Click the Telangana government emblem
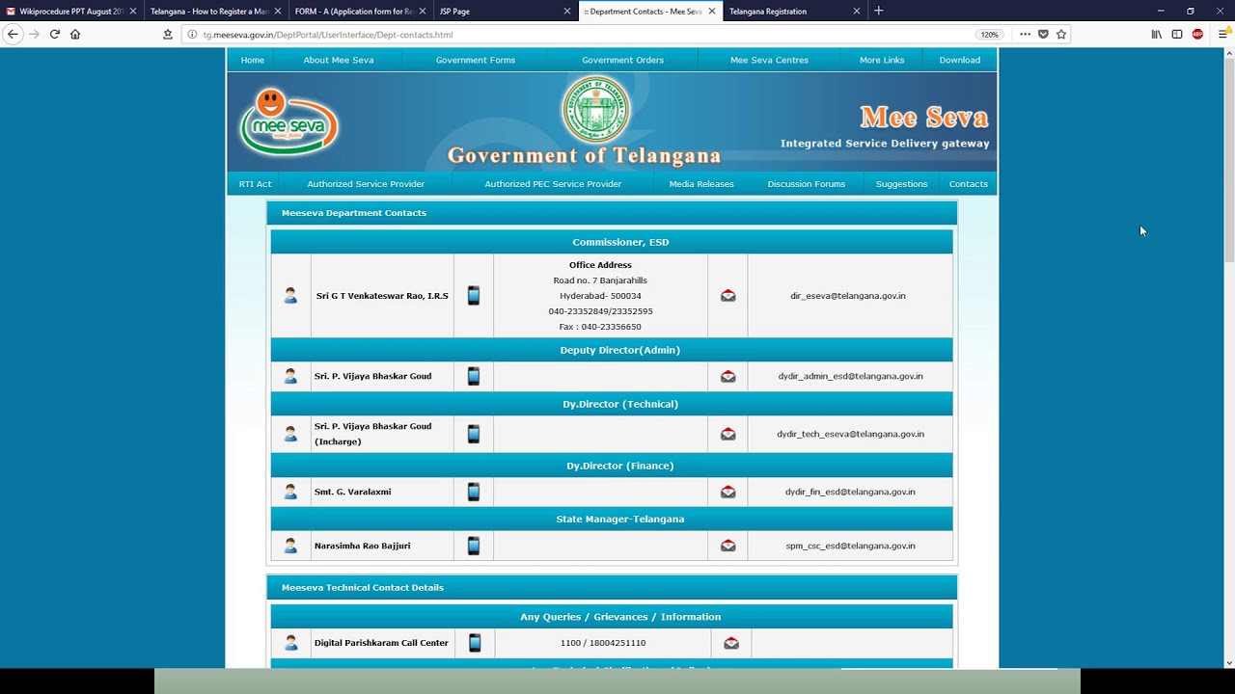 click(x=596, y=109)
